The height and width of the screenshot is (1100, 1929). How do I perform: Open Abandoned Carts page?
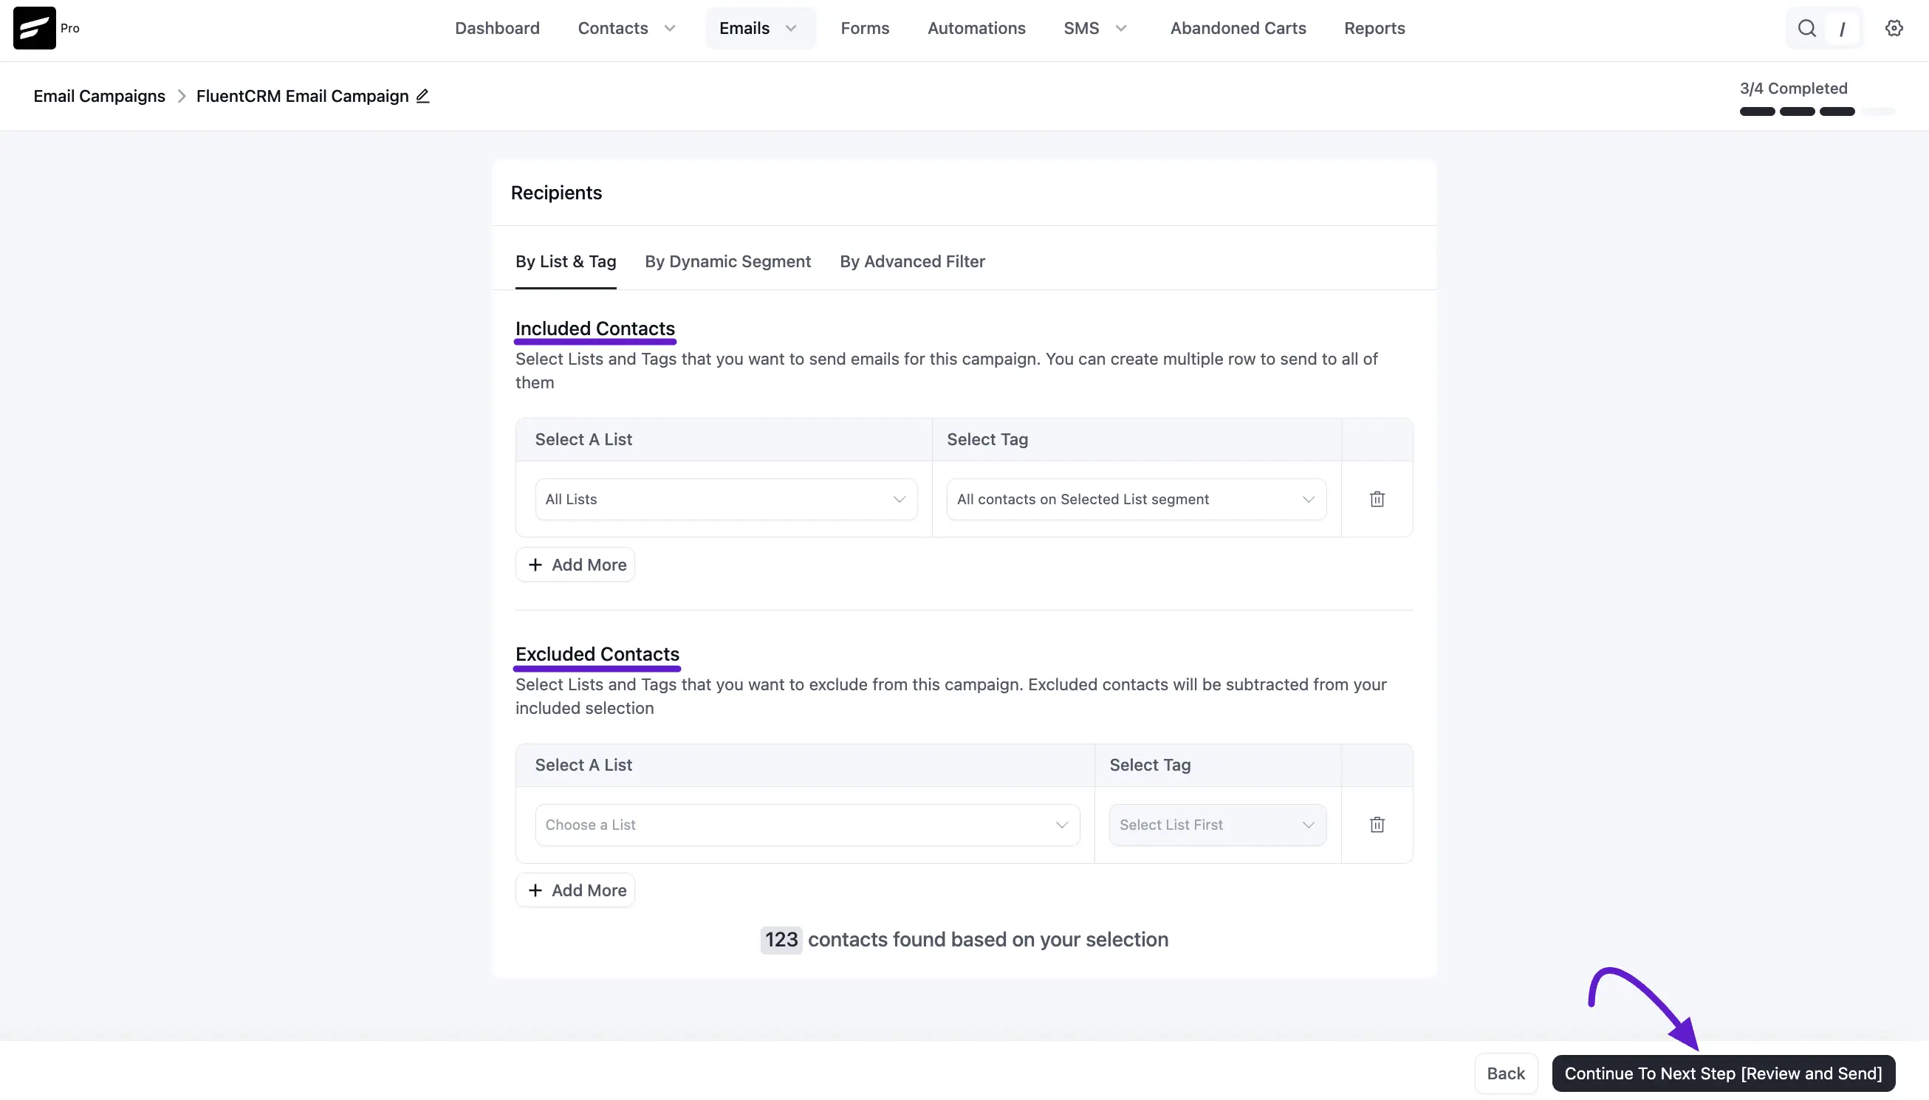[x=1238, y=28]
